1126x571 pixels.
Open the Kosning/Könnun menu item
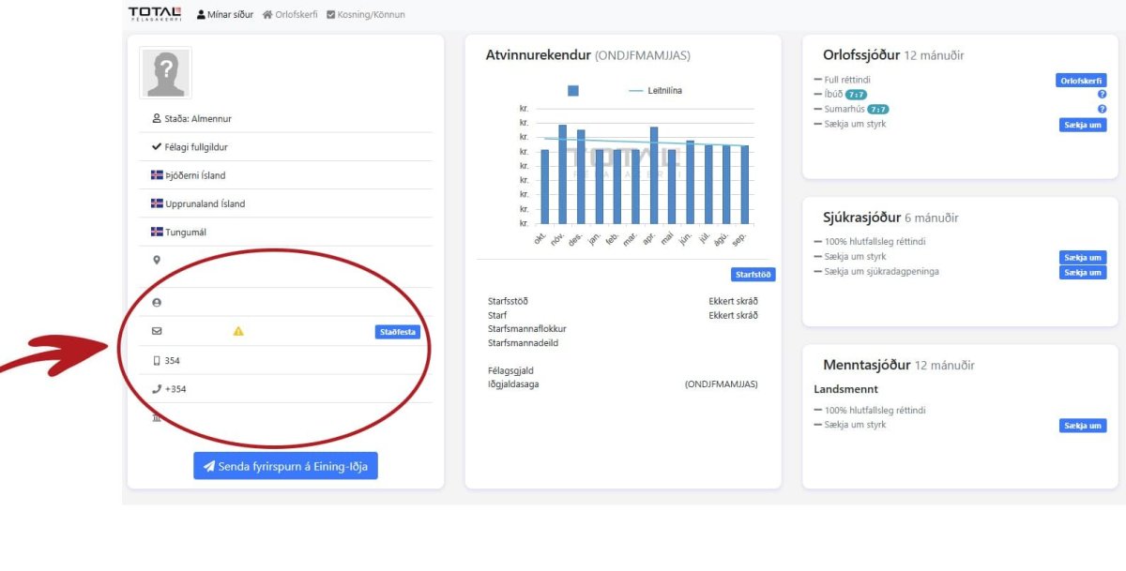pos(366,15)
